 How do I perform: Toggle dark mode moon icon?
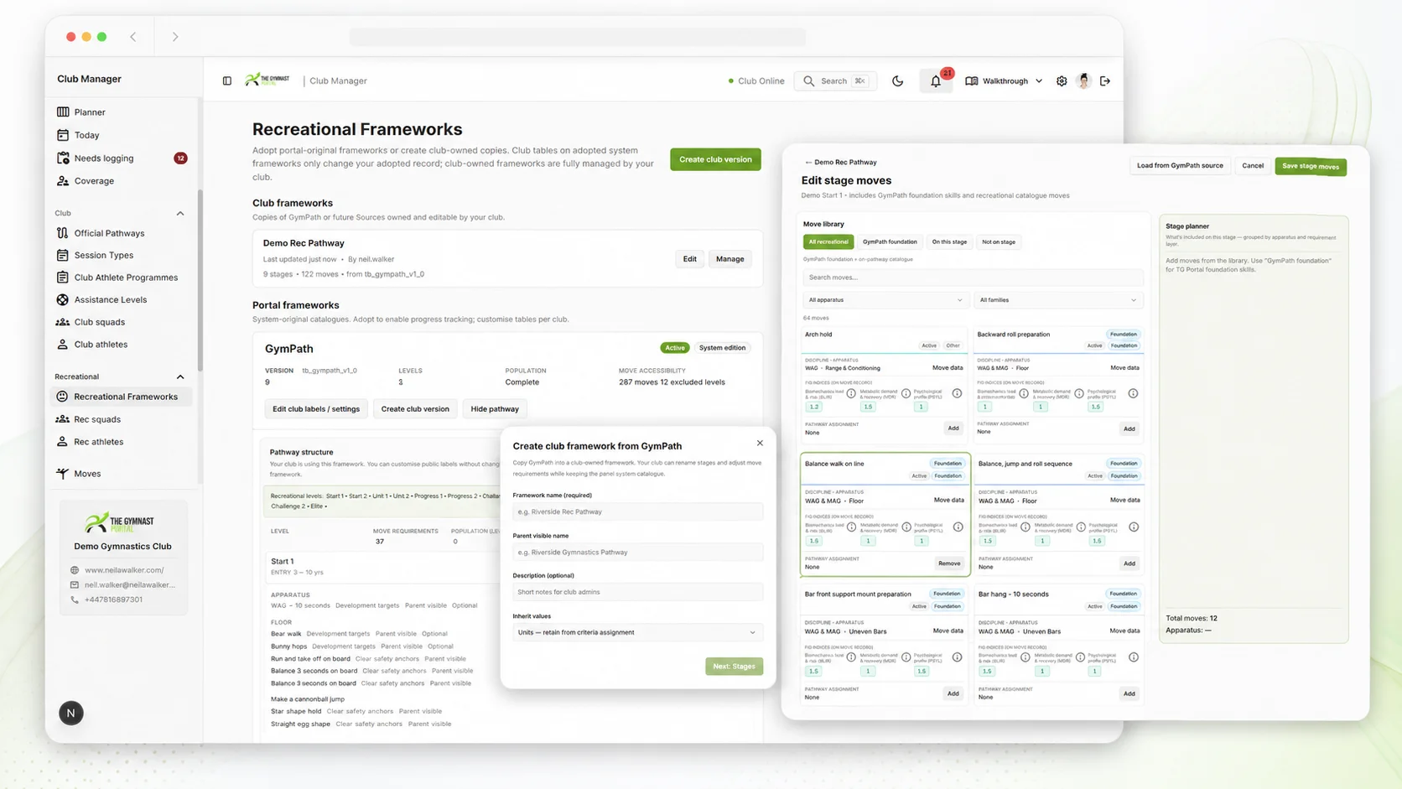pyautogui.click(x=897, y=81)
